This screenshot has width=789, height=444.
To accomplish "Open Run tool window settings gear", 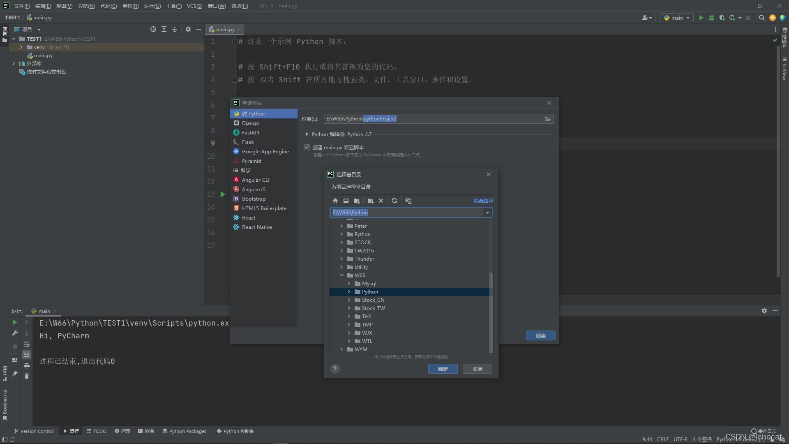I will (x=764, y=311).
